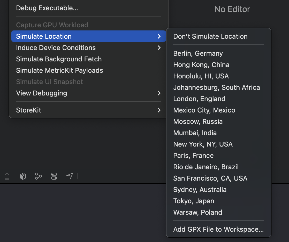Open the Debug Memory Graph icon

tap(38, 176)
